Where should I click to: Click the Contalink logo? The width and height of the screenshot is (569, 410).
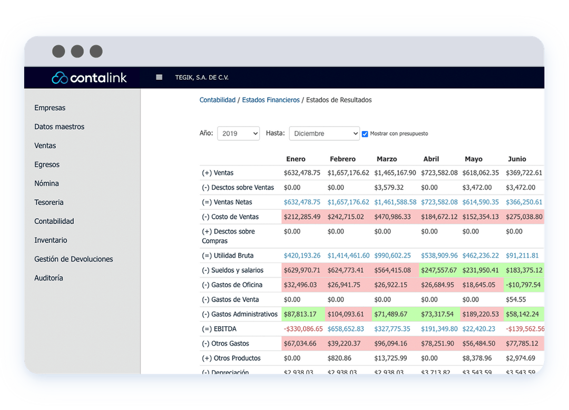[x=90, y=77]
